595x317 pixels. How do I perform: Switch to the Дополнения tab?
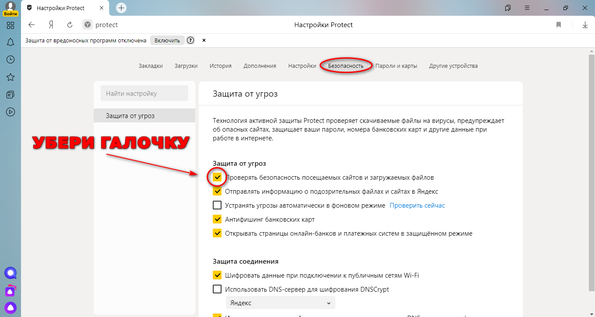[260, 66]
